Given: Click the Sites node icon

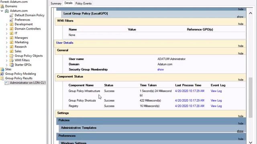Looking at the screenshot, I should [2, 69].
